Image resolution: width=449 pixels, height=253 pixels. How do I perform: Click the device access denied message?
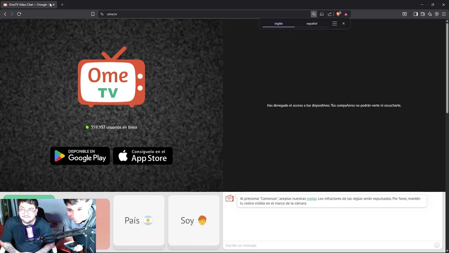coord(334,105)
